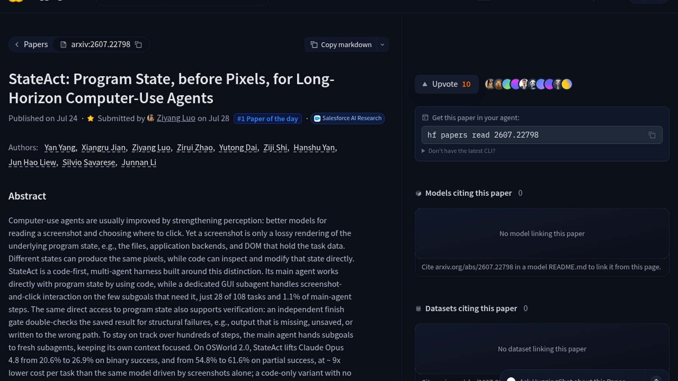This screenshot has height=381, width=678.
Task: Click the hf papers read command field
Action: 542,135
